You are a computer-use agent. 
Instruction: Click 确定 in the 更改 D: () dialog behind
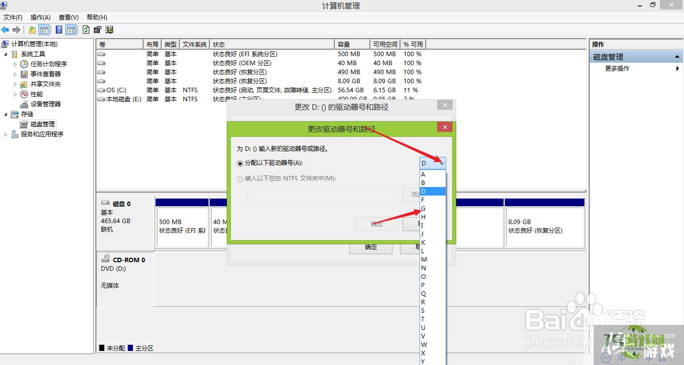pos(371,247)
